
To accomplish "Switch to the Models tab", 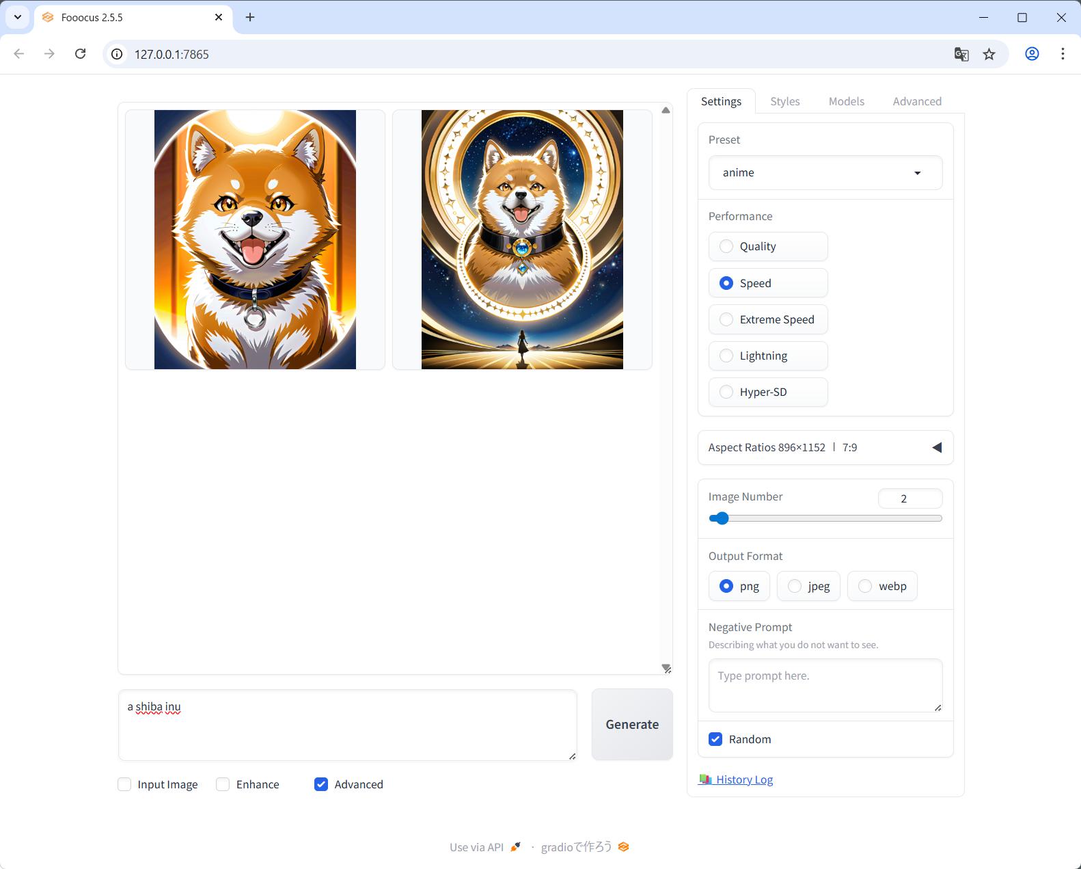I will [x=846, y=101].
